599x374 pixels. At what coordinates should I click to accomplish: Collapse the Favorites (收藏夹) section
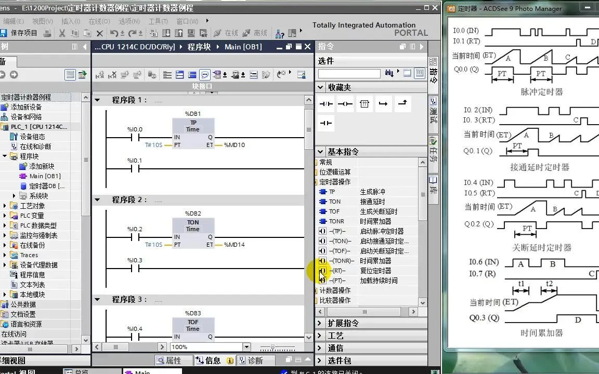coord(320,87)
